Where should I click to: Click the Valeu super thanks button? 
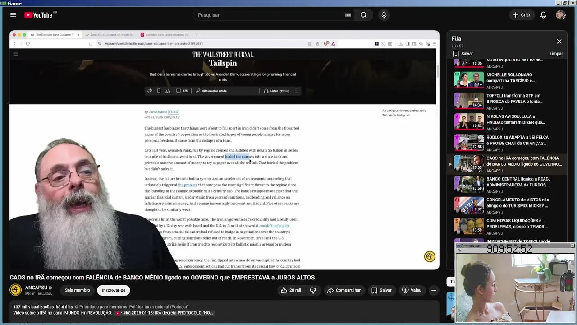(x=412, y=290)
